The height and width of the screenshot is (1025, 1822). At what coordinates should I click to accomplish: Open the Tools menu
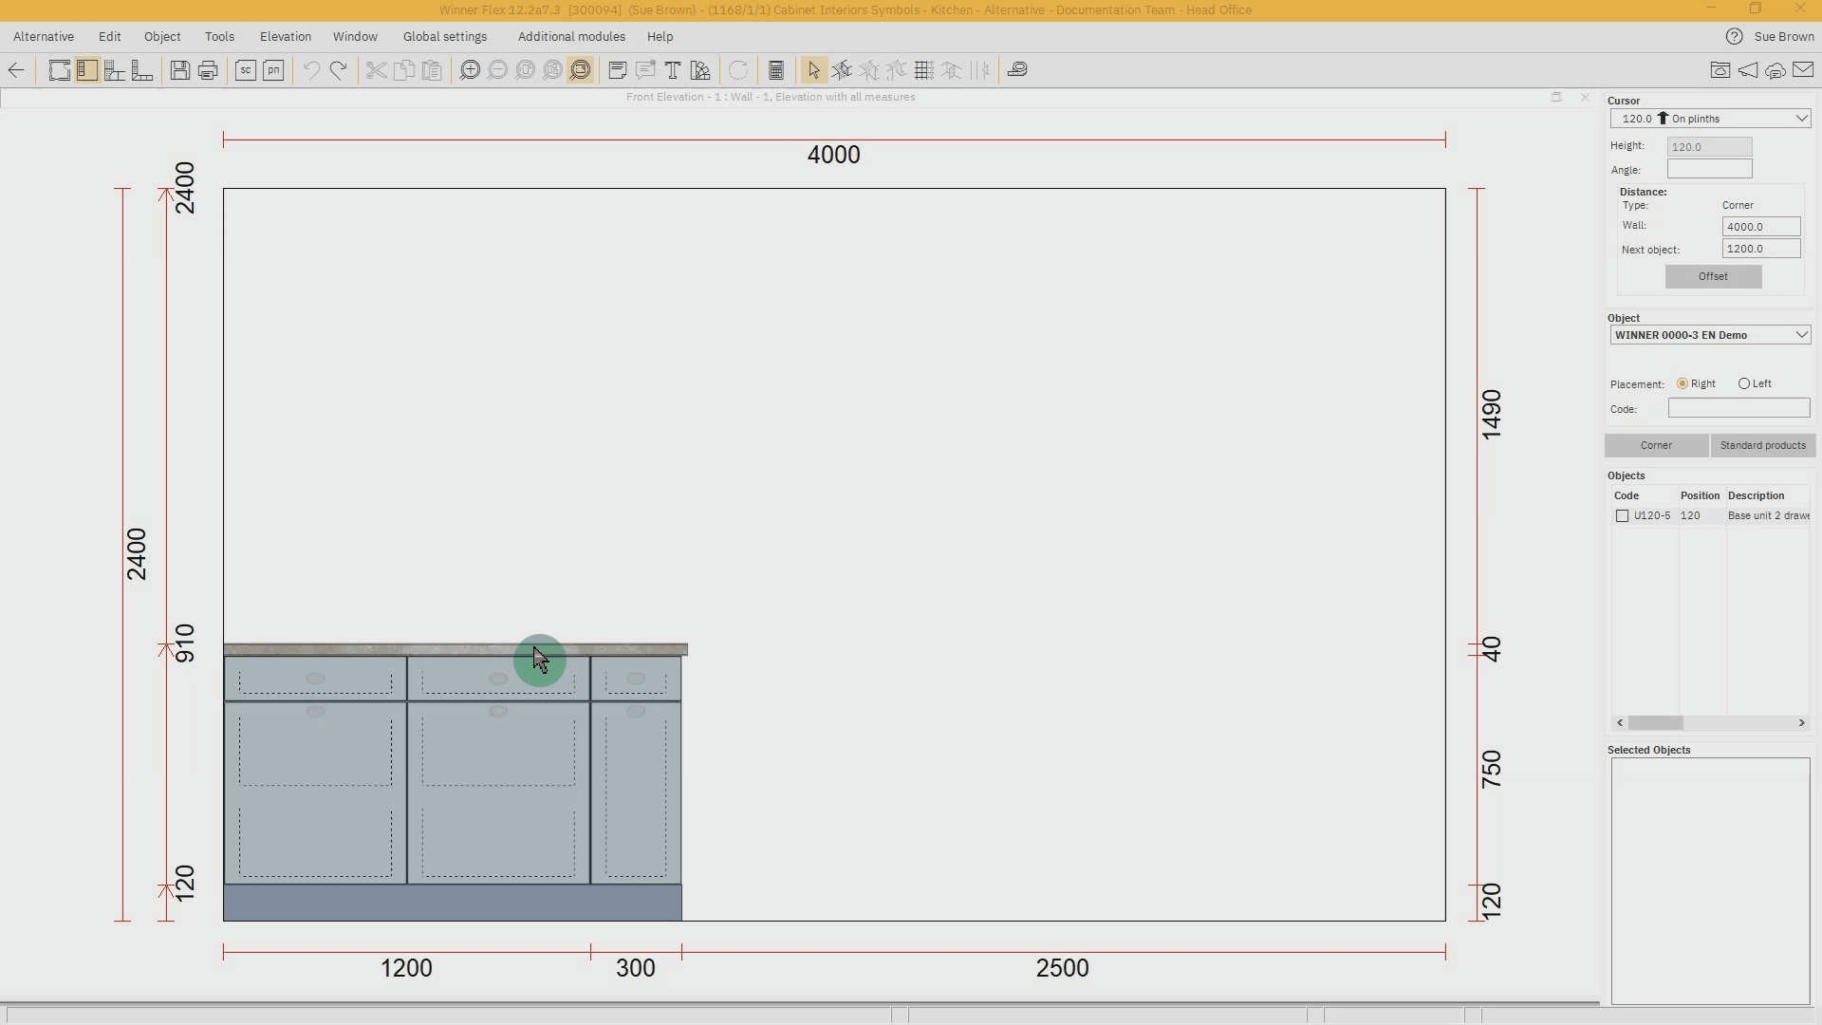(x=220, y=36)
